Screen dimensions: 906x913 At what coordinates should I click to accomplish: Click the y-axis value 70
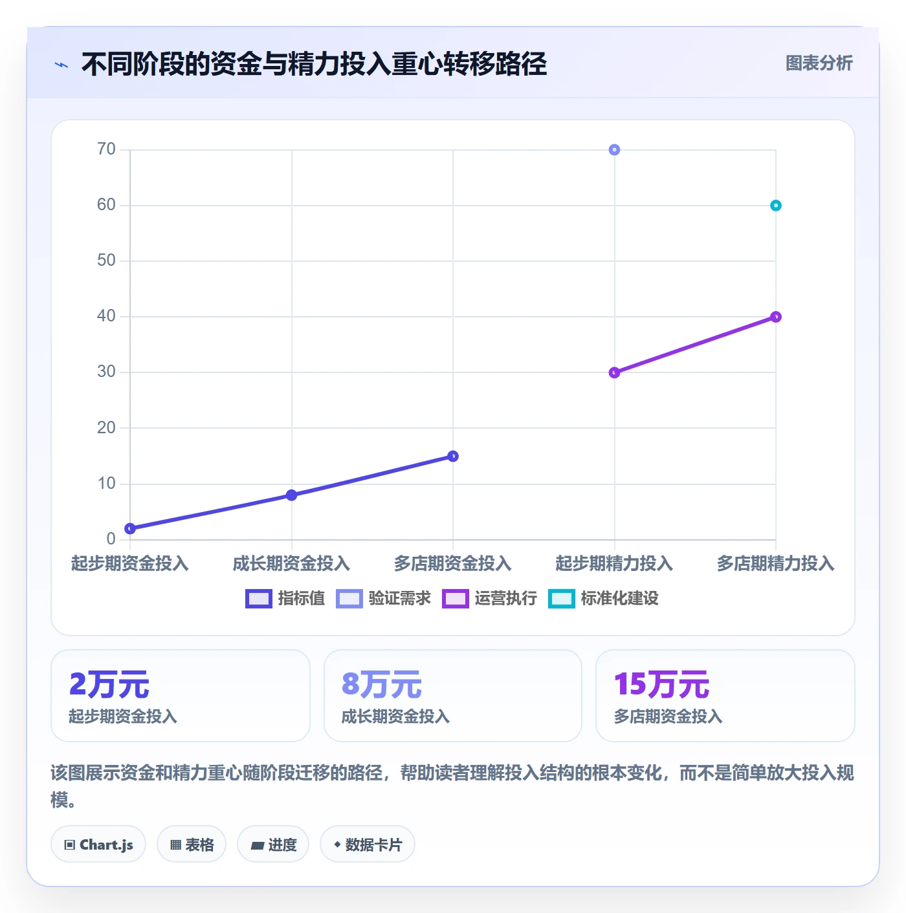106,149
